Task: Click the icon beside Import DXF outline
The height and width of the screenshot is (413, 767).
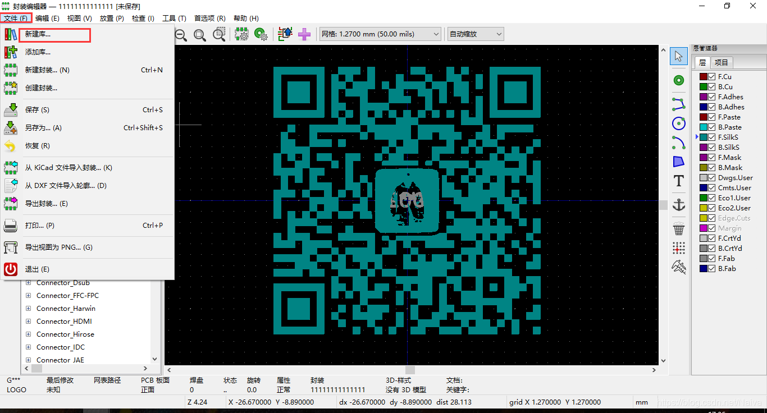Action: coord(11,186)
